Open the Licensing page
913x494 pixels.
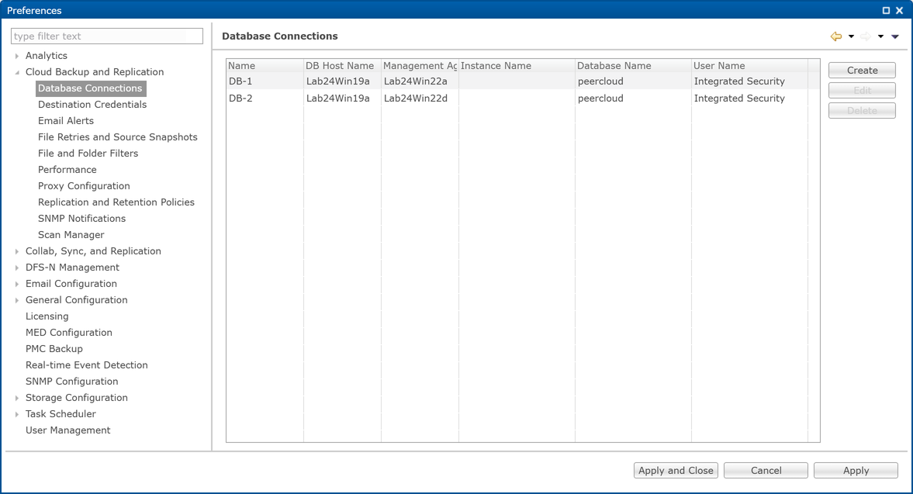click(x=47, y=316)
